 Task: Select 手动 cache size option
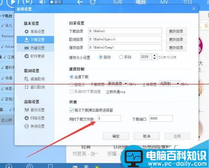tap(125, 57)
